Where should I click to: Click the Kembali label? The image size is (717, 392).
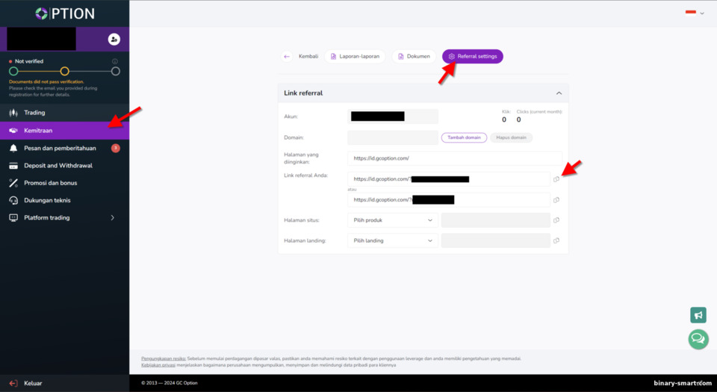(x=308, y=56)
